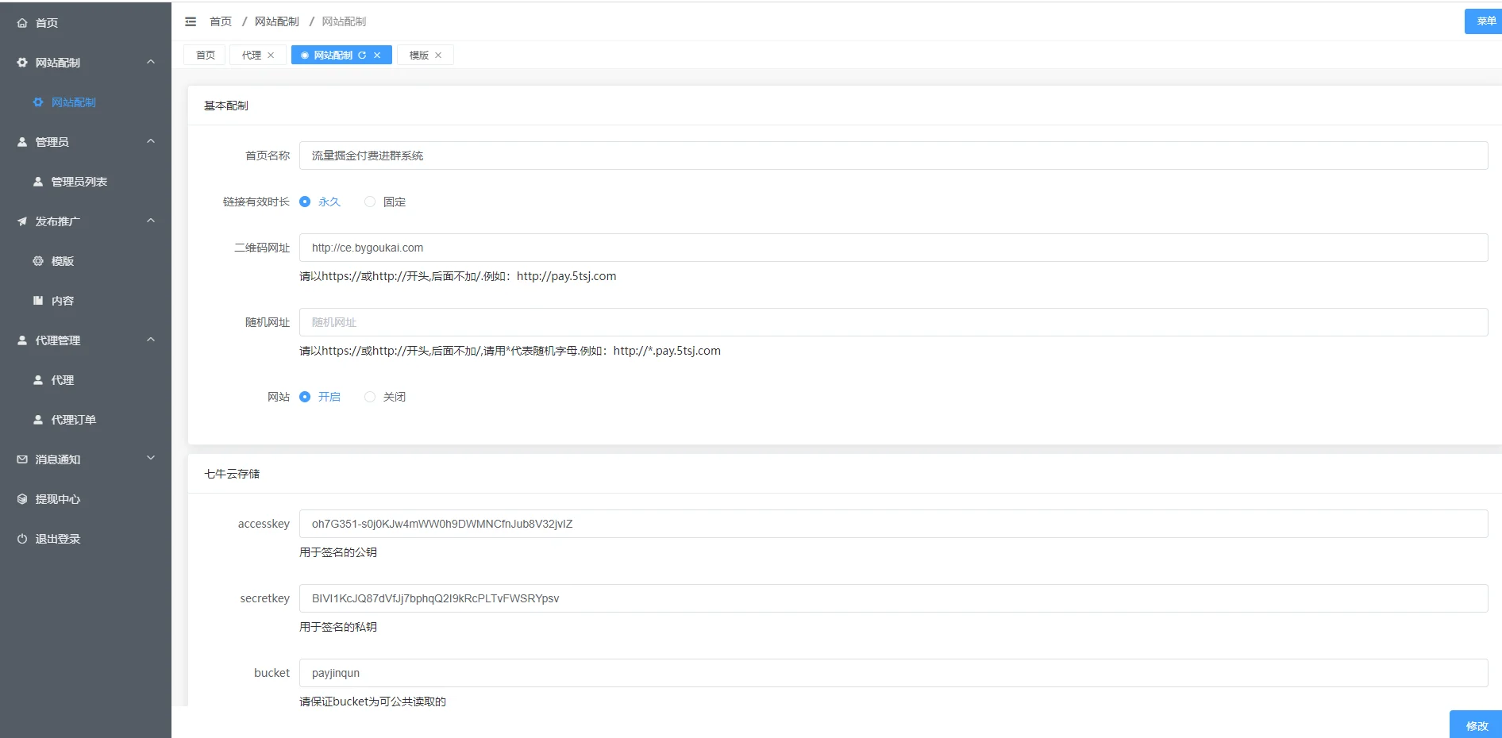
Task: Expand the 消息通知 sidebar menu
Action: [x=151, y=459]
